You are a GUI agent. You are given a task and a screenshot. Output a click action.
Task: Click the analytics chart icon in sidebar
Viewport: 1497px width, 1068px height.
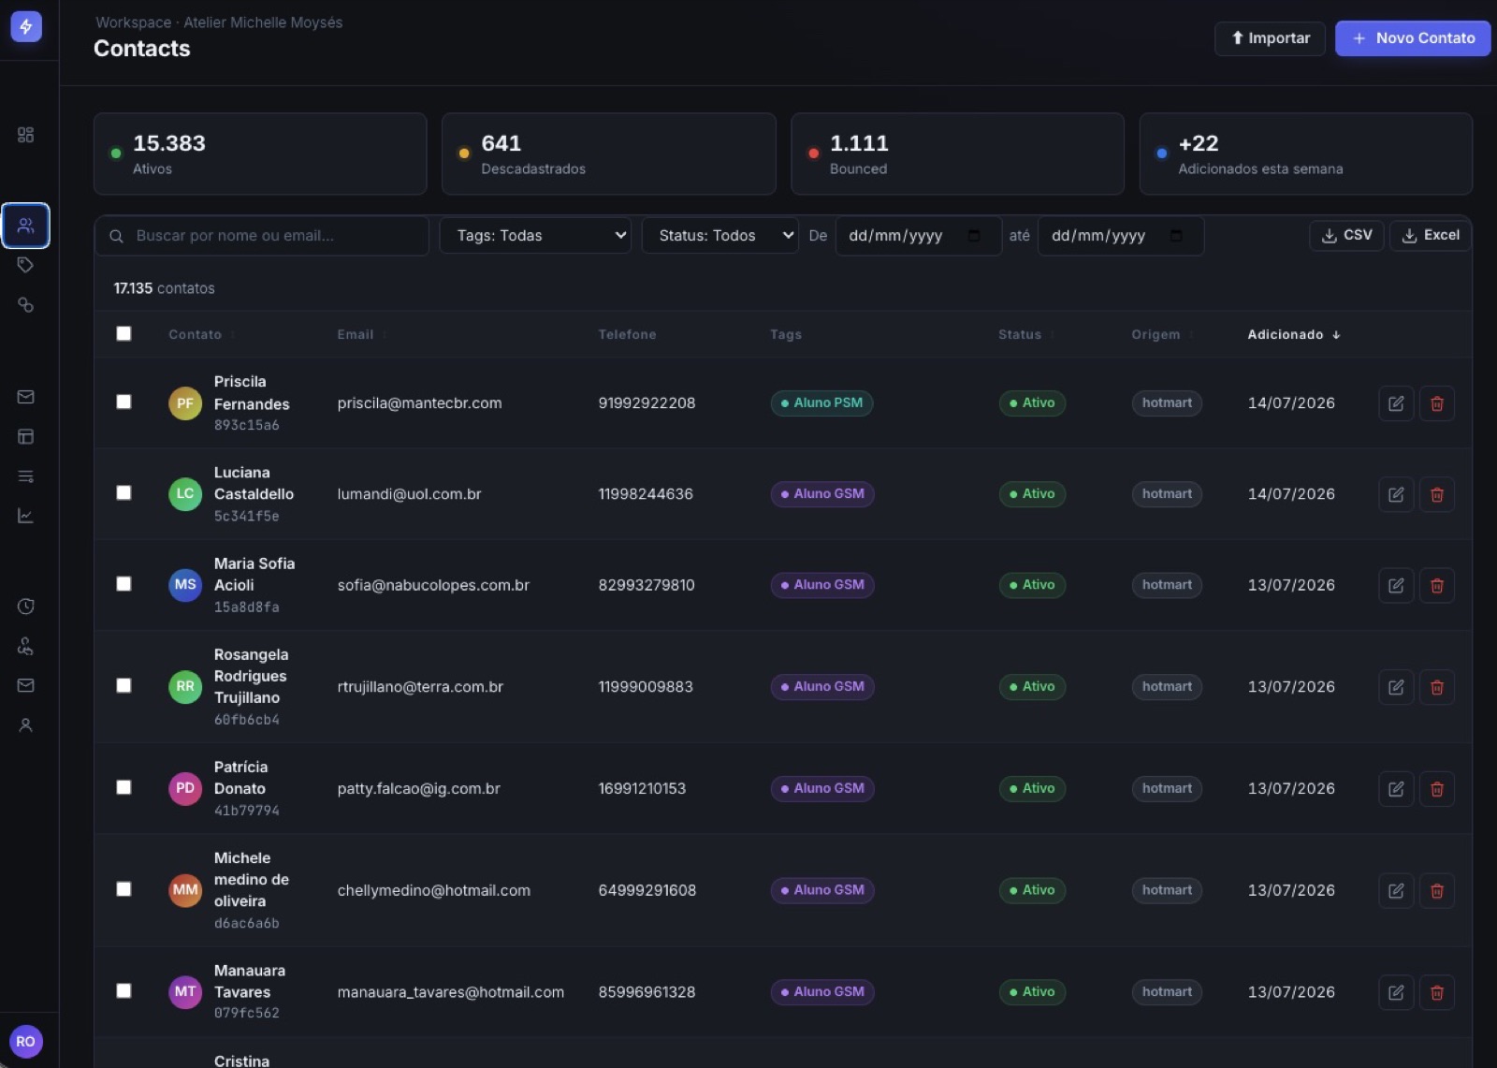tap(25, 516)
